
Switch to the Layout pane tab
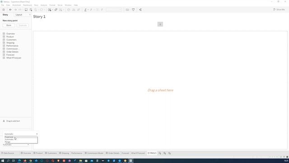(x=19, y=14)
